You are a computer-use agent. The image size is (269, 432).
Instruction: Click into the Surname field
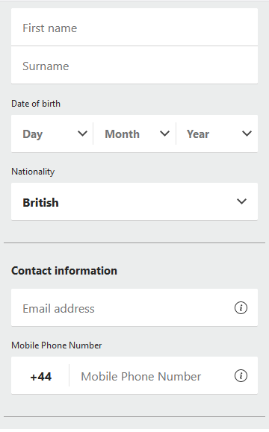coord(134,66)
